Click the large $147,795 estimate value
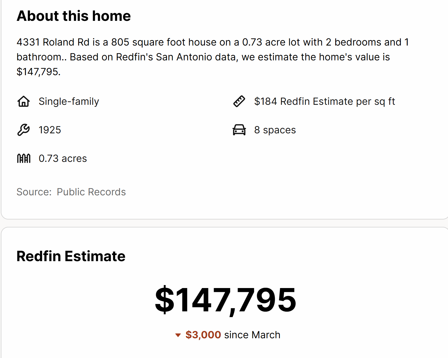Image resolution: width=448 pixels, height=358 pixels. click(x=225, y=300)
